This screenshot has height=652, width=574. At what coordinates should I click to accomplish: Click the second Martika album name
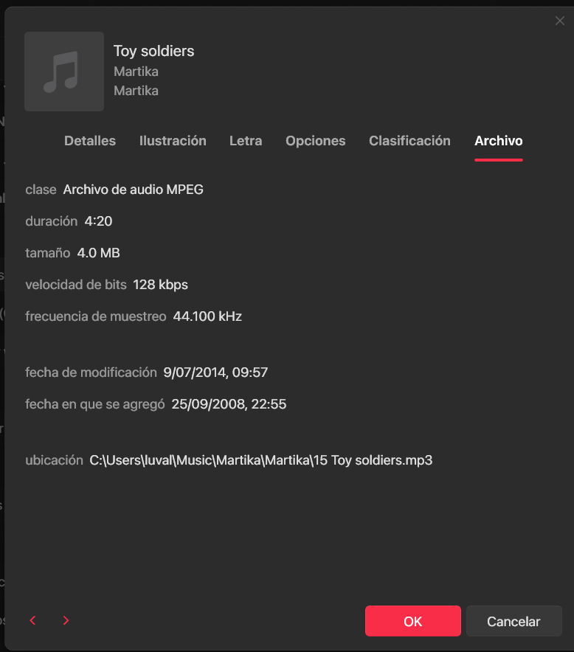136,91
